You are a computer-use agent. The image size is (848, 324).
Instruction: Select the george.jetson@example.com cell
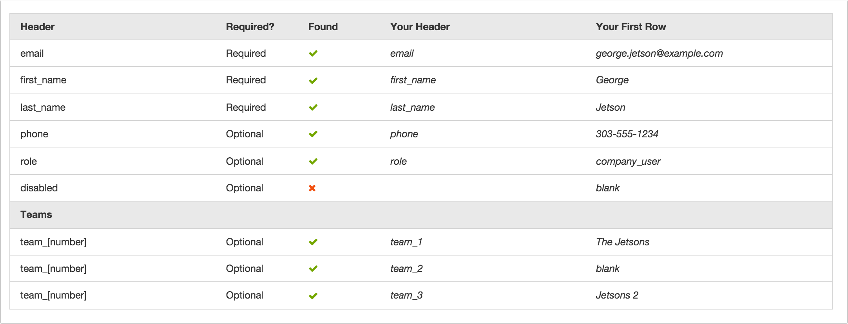tap(660, 54)
